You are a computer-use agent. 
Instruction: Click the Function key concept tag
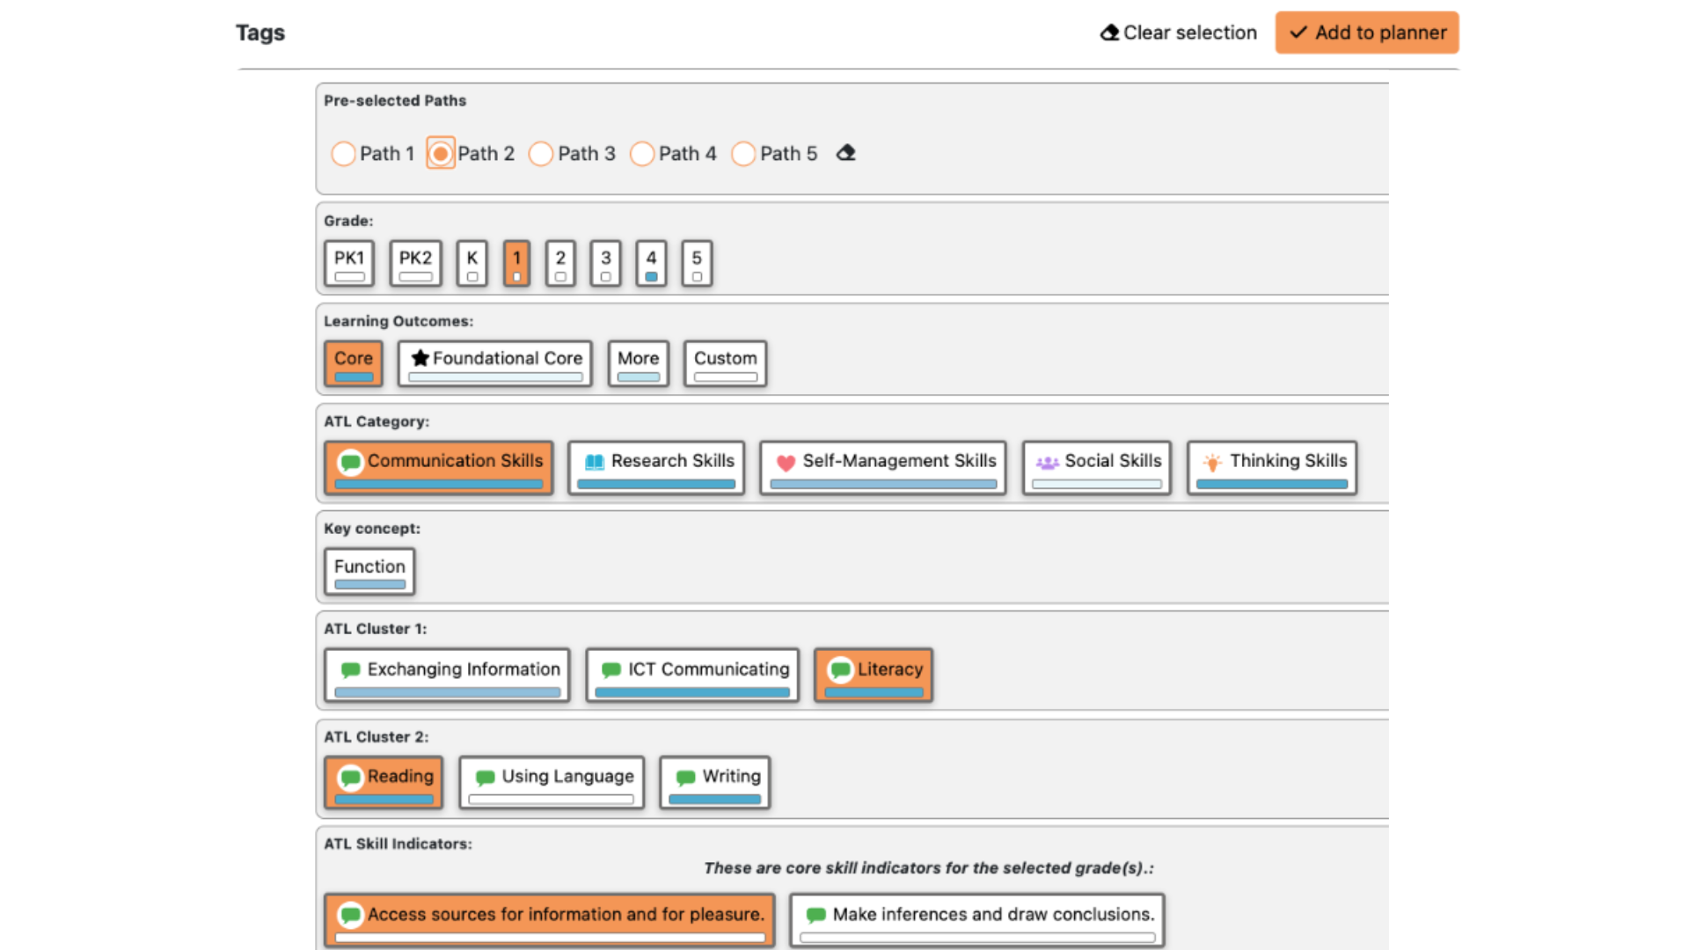click(x=369, y=572)
